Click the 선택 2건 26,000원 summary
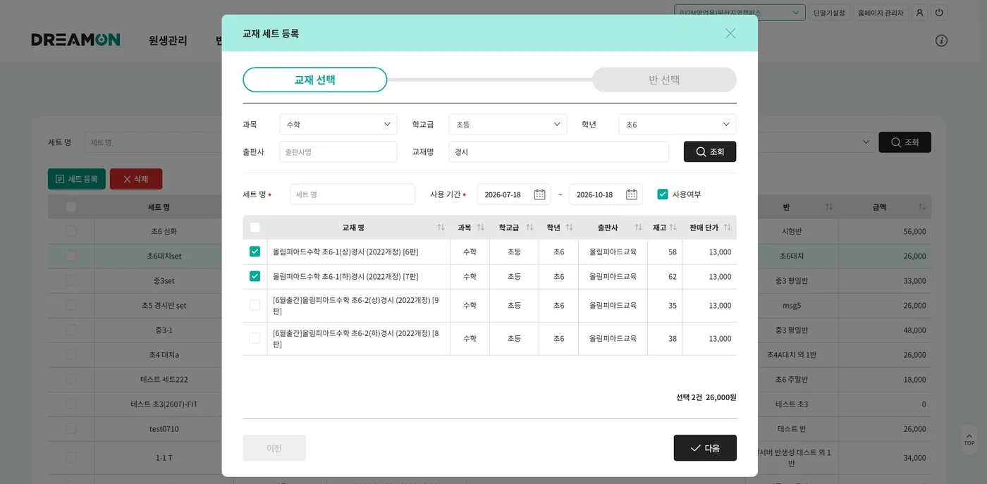Image resolution: width=987 pixels, height=484 pixels. pyautogui.click(x=706, y=397)
